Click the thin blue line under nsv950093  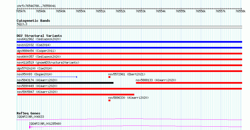pos(47,77)
